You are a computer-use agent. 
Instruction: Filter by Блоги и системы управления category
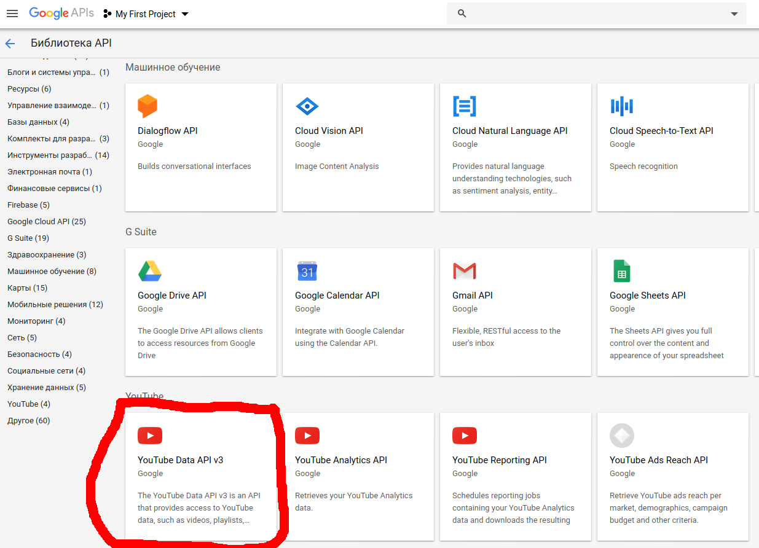pyautogui.click(x=58, y=72)
